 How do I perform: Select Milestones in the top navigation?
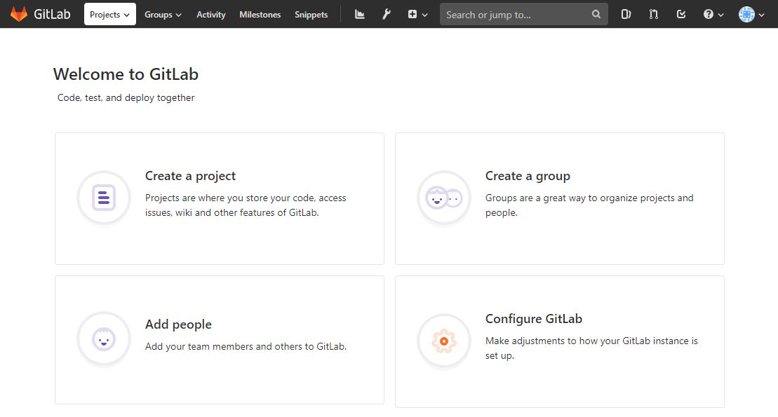(x=260, y=15)
